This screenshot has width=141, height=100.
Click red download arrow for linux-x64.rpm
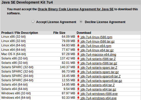(78, 45)
